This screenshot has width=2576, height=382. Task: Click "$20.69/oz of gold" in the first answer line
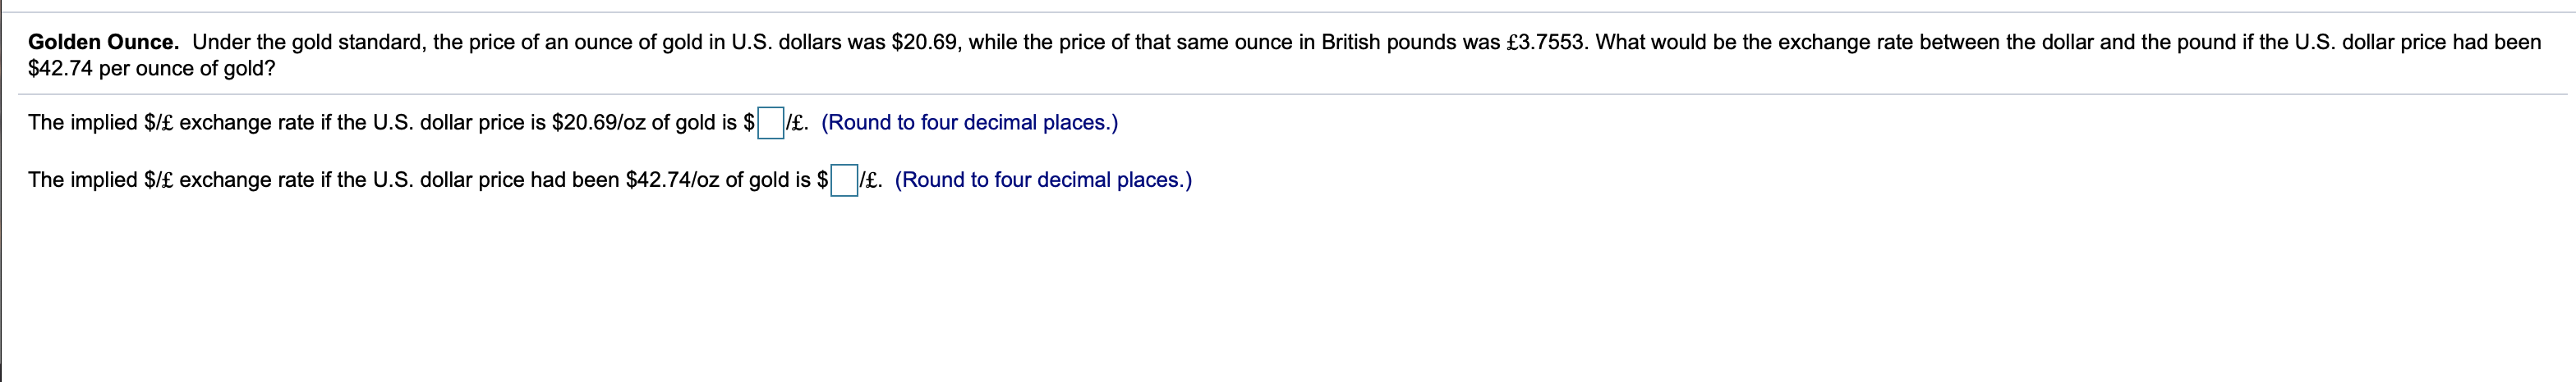pos(644,123)
